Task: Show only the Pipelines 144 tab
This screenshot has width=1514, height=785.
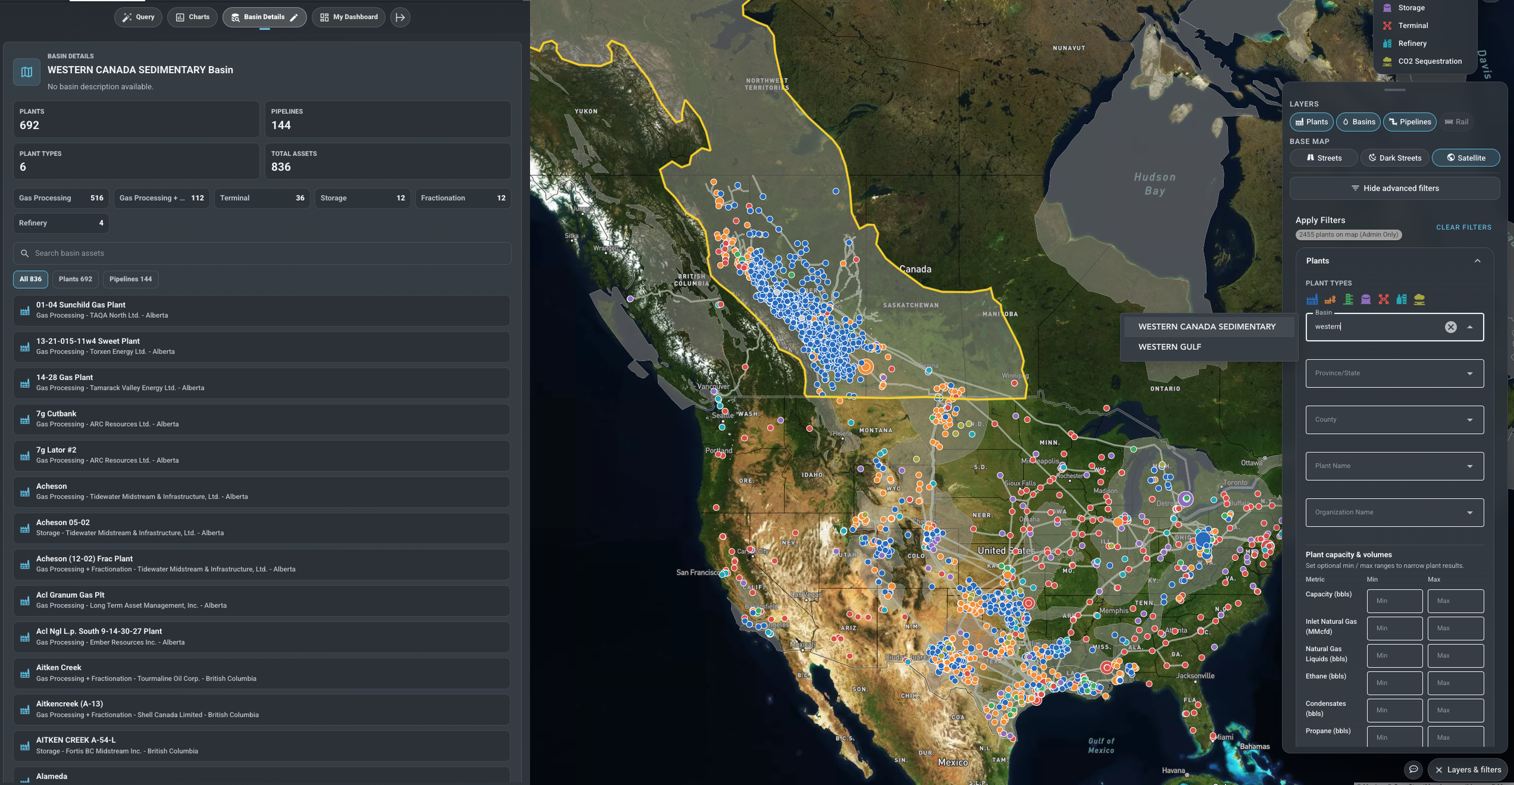Action: (x=131, y=279)
